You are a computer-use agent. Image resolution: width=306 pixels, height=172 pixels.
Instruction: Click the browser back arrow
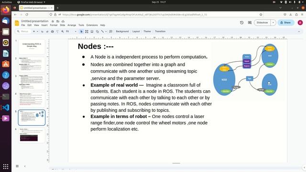pos(15,15)
